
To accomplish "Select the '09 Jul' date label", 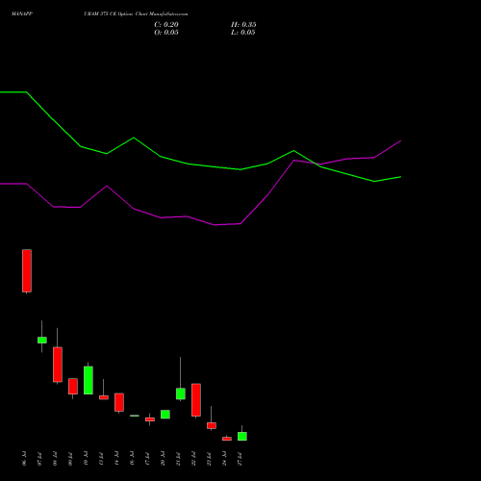I will tap(70, 458).
